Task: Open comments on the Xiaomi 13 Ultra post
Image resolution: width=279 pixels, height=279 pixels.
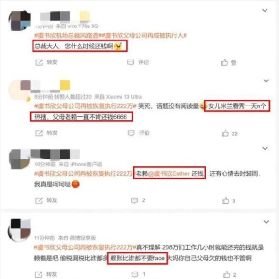Action: (131, 133)
